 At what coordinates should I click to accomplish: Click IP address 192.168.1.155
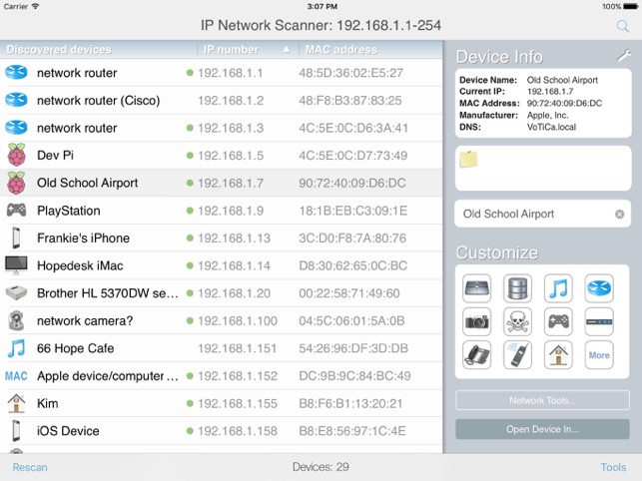click(238, 403)
